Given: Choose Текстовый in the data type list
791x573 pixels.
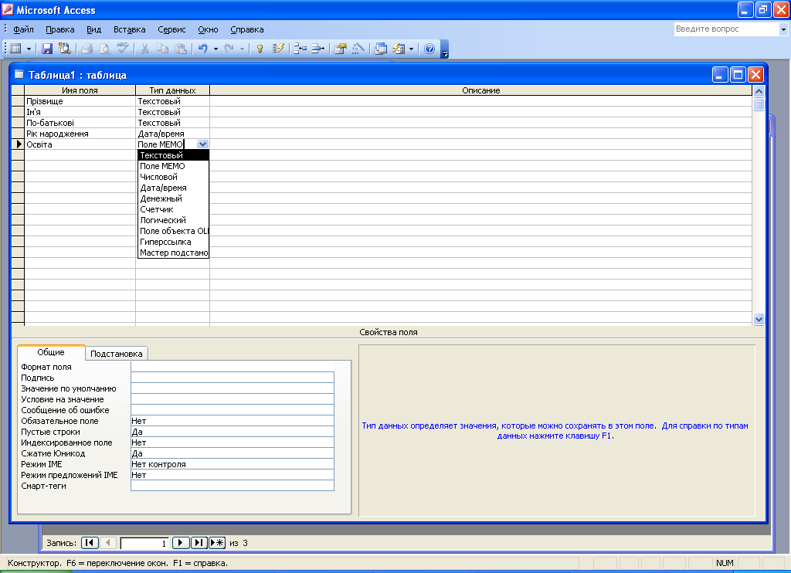Looking at the screenshot, I should pos(173,155).
